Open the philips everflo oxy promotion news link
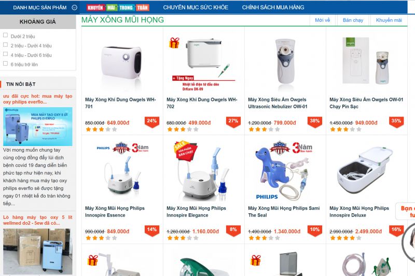415x276 pixels. (37, 99)
